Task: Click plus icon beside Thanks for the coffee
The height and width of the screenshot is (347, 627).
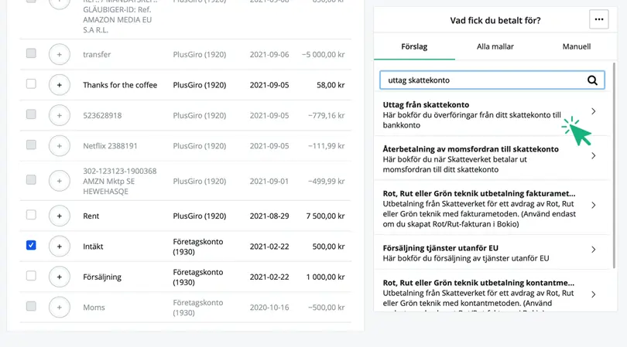Action: pos(59,85)
